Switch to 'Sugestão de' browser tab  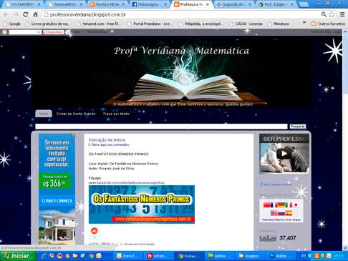pyautogui.click(x=233, y=4)
